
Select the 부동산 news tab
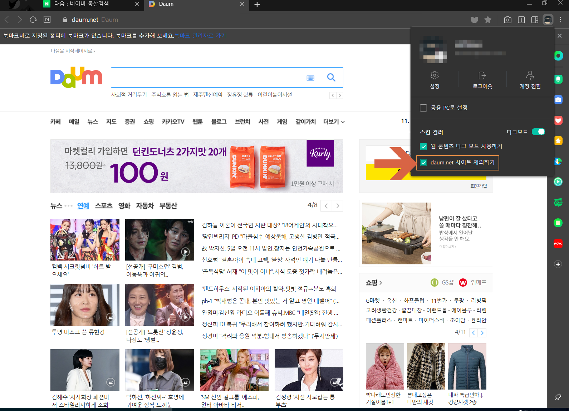[x=168, y=205]
